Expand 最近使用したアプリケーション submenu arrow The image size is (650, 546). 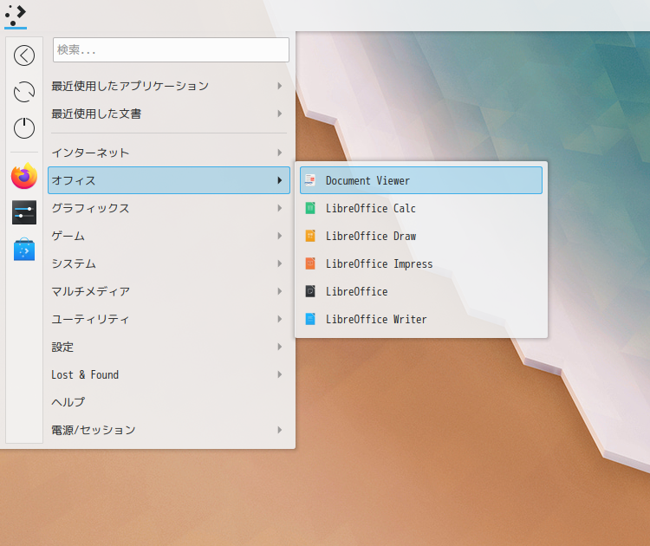tap(280, 86)
